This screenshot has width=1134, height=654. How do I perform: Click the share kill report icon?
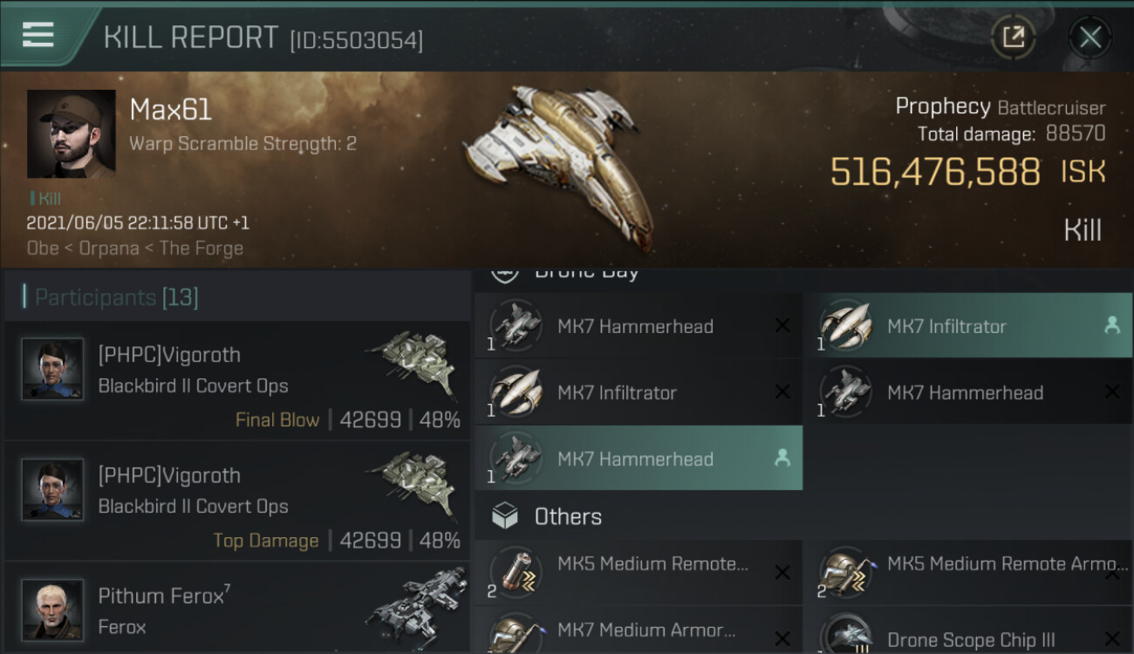(1013, 37)
